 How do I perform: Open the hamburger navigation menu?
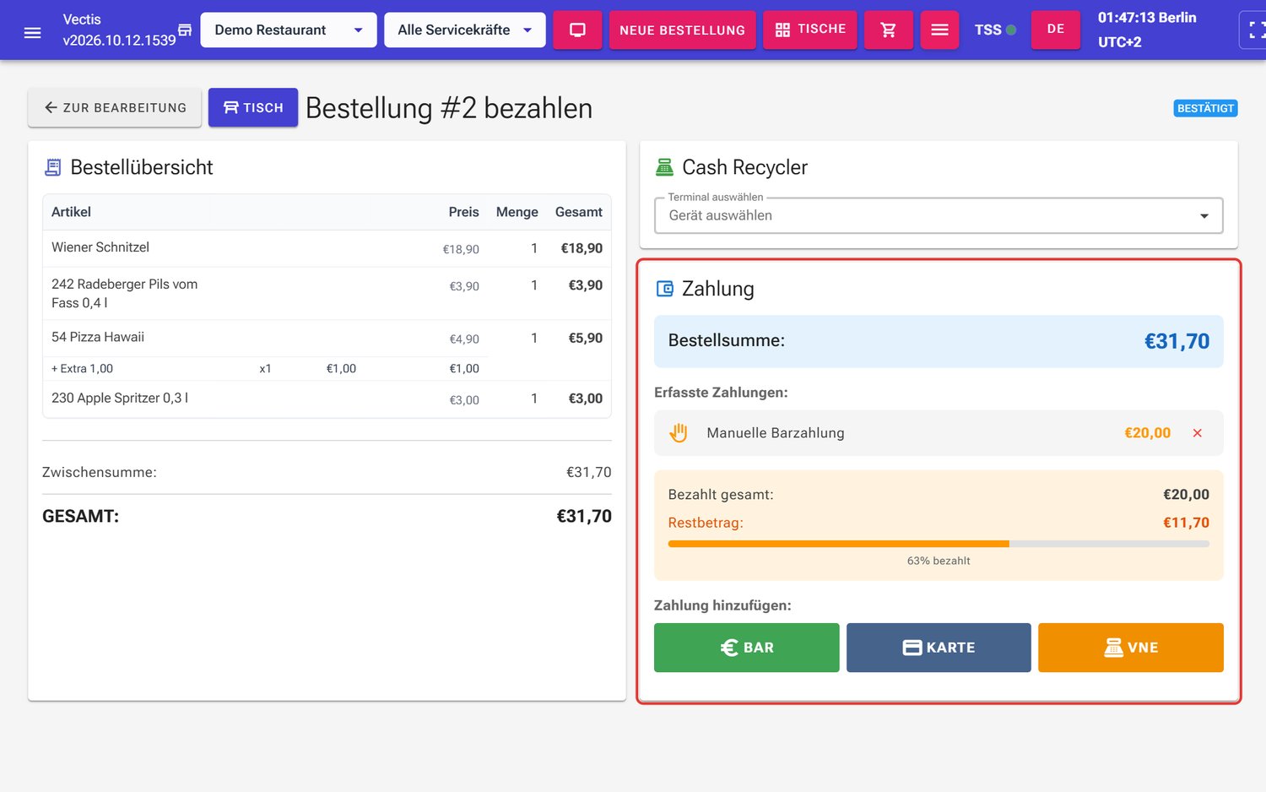point(32,33)
